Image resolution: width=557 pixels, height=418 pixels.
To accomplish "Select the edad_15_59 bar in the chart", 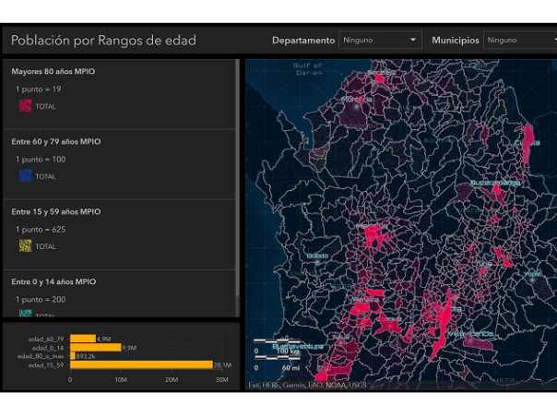I will point(140,364).
